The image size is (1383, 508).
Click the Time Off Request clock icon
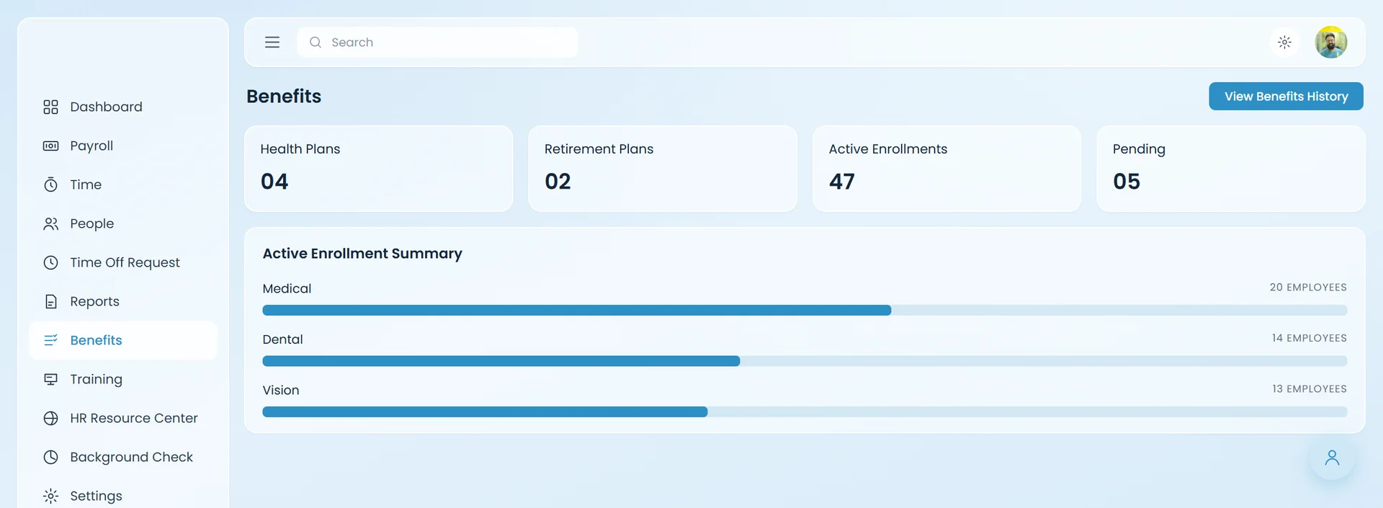[x=50, y=263]
